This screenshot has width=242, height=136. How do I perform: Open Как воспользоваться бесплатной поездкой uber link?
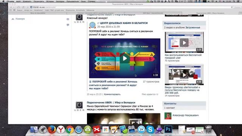point(183,56)
